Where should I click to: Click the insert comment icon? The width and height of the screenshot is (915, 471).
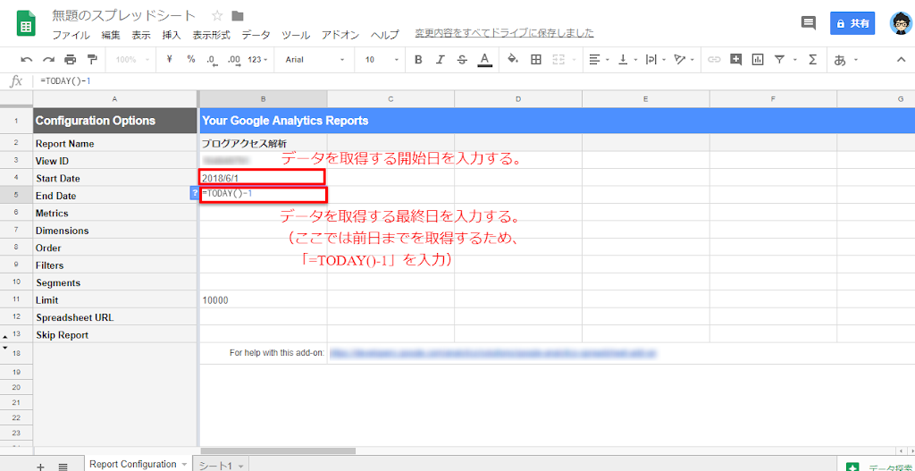pos(736,60)
